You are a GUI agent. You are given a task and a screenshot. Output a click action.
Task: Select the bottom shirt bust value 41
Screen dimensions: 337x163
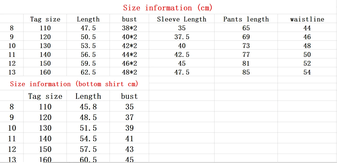[129, 138]
